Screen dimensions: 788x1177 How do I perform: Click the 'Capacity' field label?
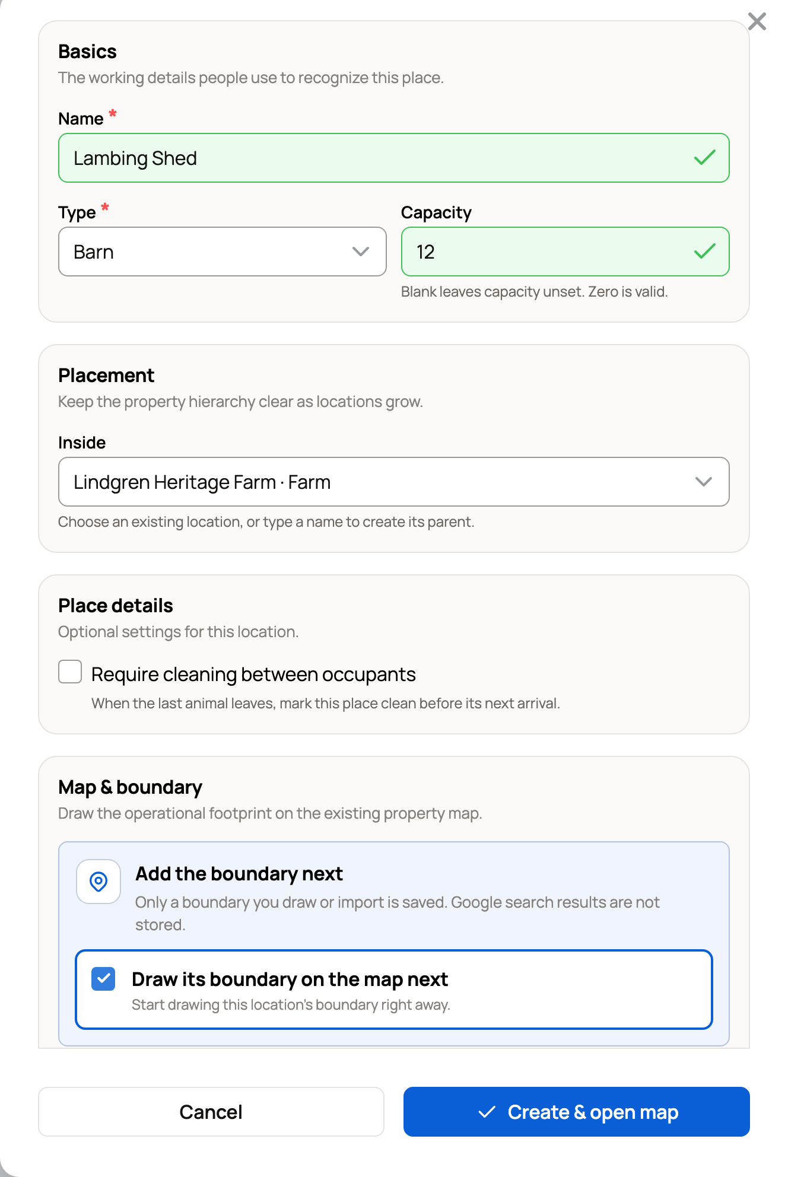click(437, 212)
